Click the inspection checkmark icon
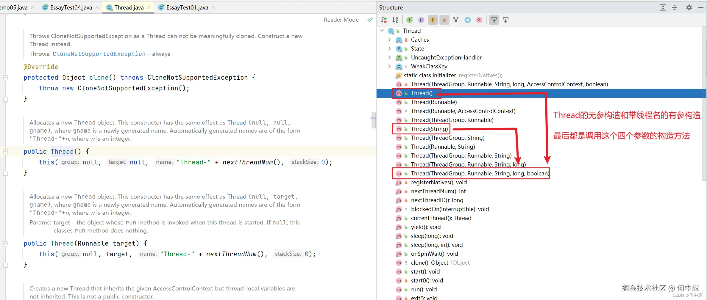 pyautogui.click(x=370, y=20)
